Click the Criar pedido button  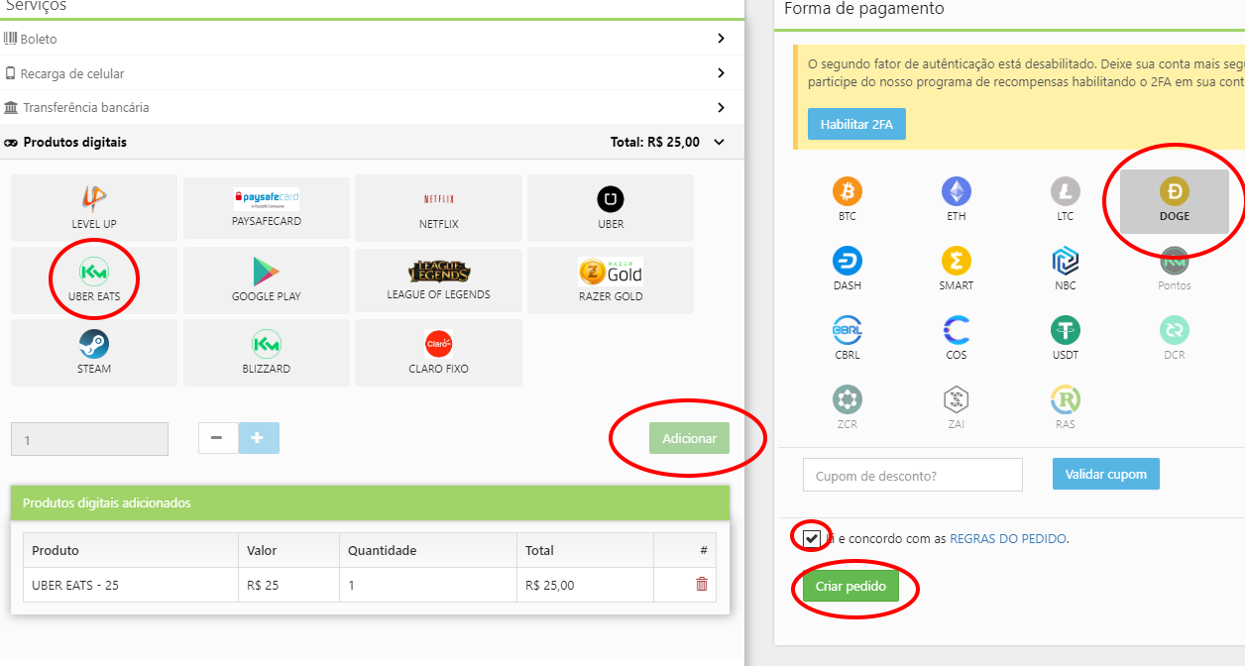click(850, 586)
